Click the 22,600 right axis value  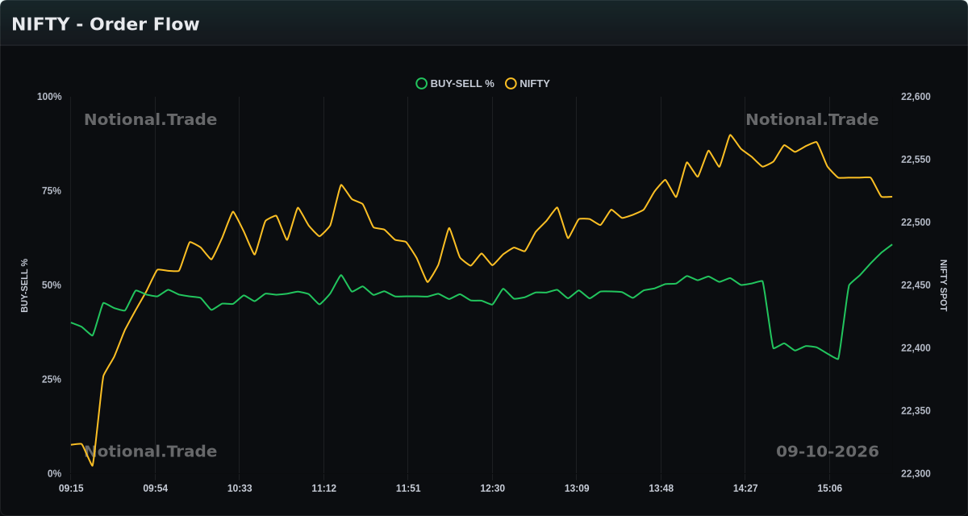pyautogui.click(x=916, y=97)
